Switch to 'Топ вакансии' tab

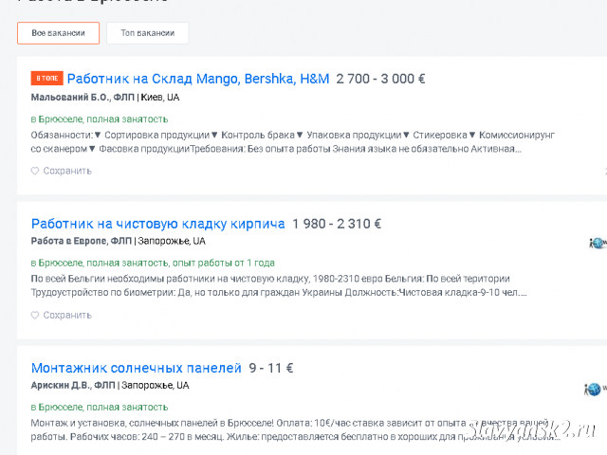coord(148,33)
